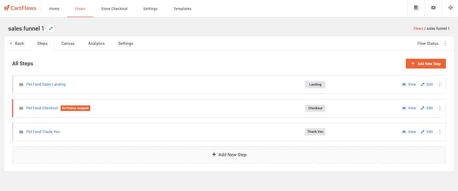Open Flow Status options menu
The height and width of the screenshot is (191, 458).
coord(445,44)
